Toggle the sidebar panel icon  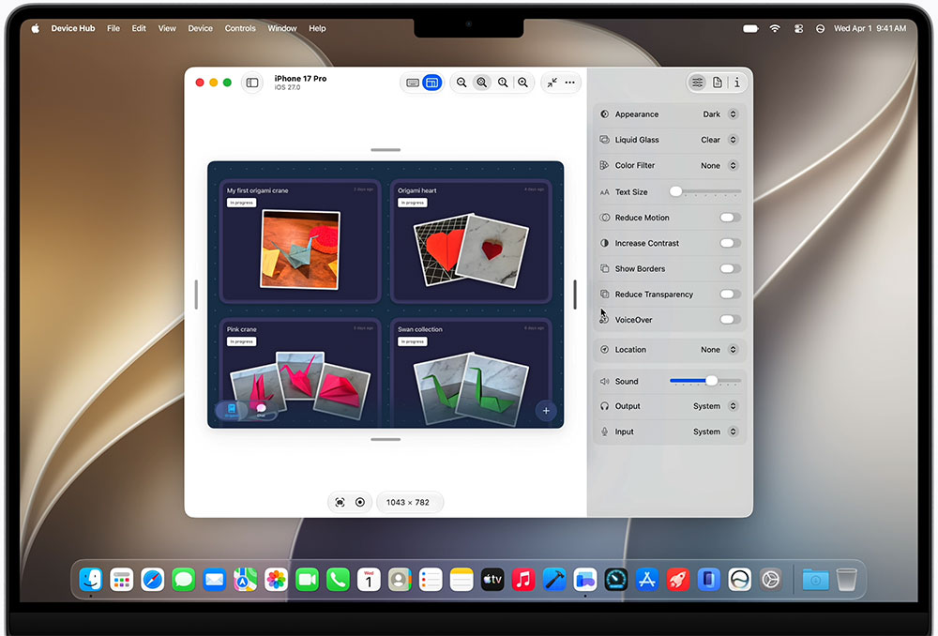click(252, 83)
